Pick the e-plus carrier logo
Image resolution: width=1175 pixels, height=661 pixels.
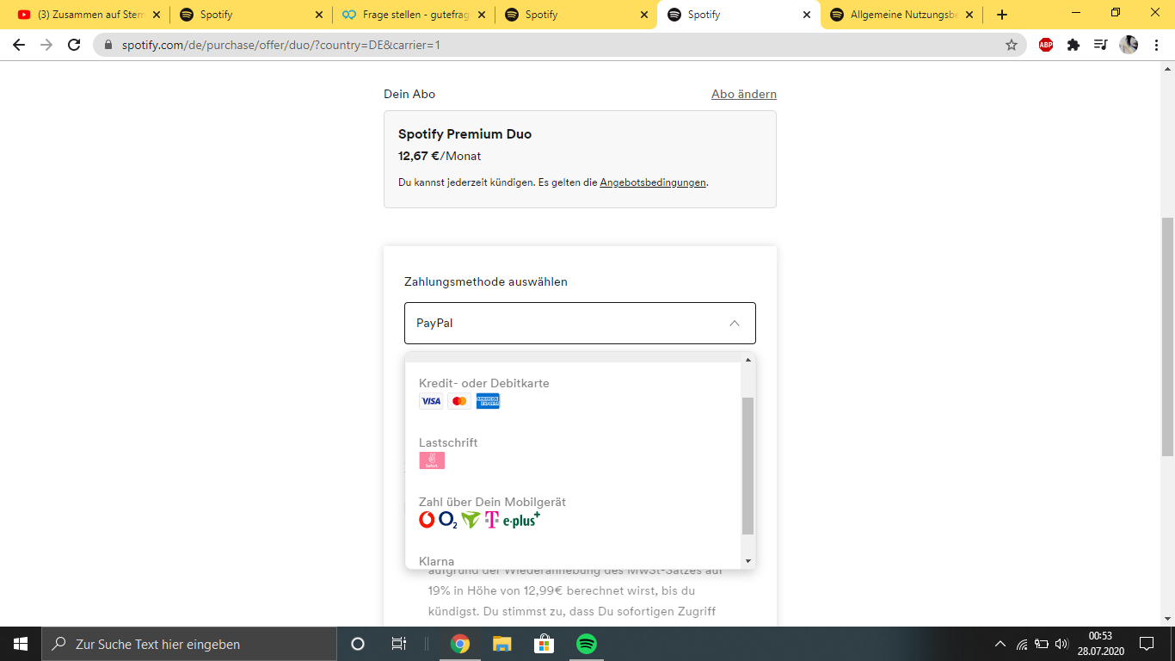[x=522, y=520]
